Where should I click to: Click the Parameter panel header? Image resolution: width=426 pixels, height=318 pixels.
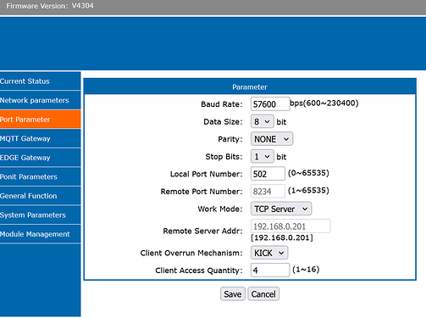tap(250, 86)
